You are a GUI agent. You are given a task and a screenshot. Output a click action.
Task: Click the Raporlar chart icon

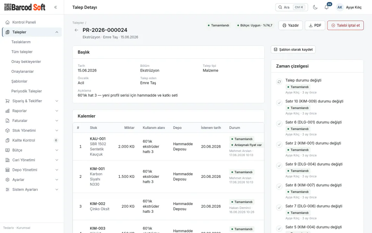coord(8,111)
